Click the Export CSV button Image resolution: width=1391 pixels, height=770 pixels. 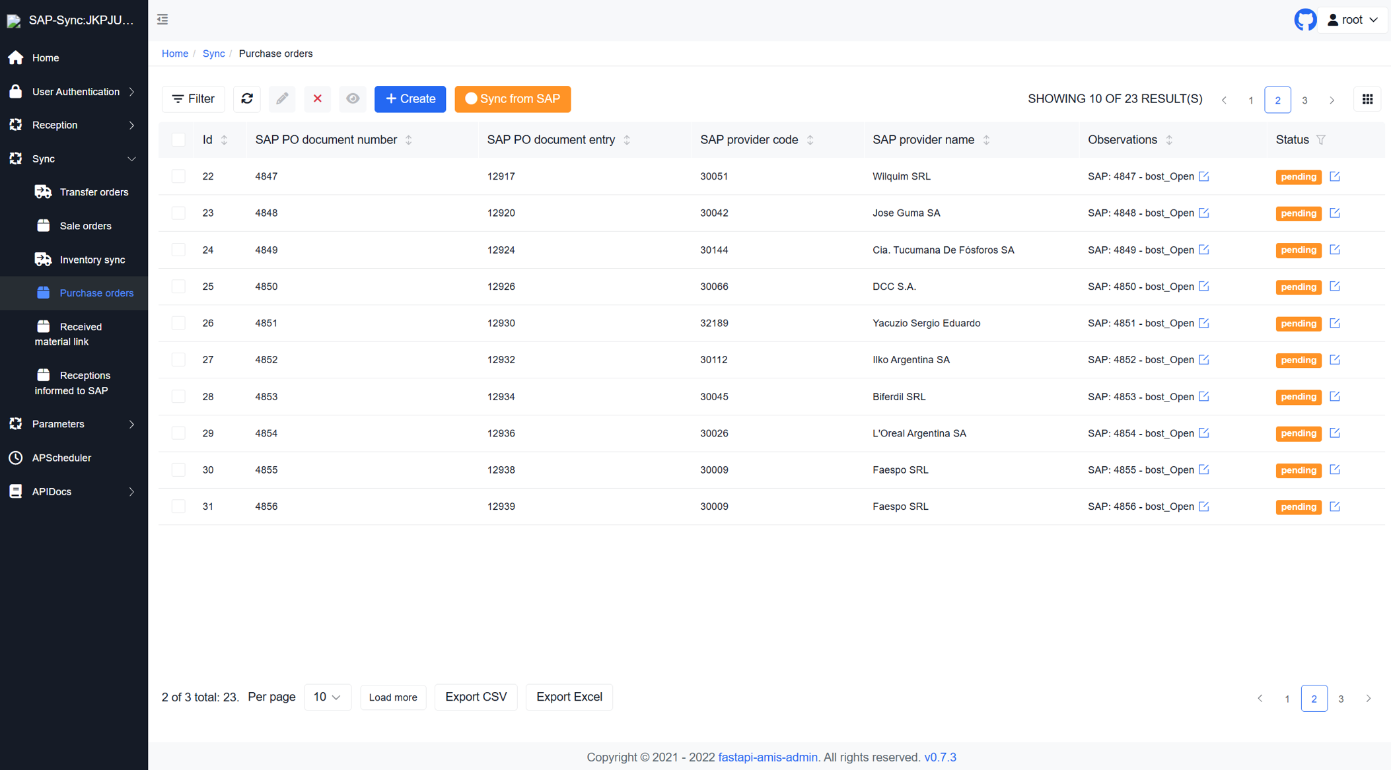click(476, 697)
